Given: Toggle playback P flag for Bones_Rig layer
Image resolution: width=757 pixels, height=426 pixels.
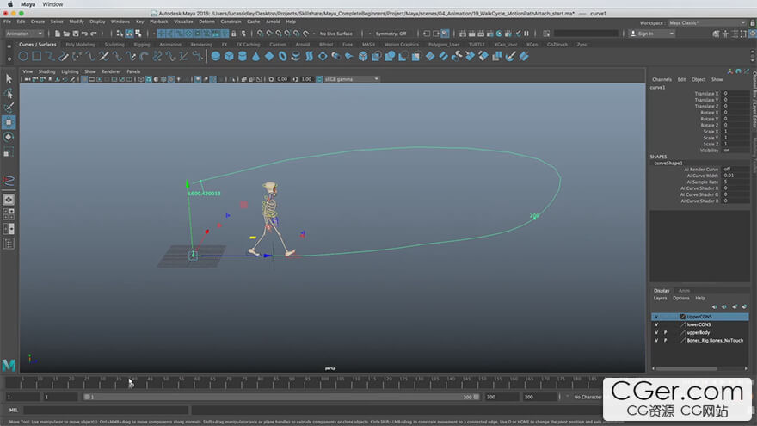Looking at the screenshot, I should click(665, 340).
